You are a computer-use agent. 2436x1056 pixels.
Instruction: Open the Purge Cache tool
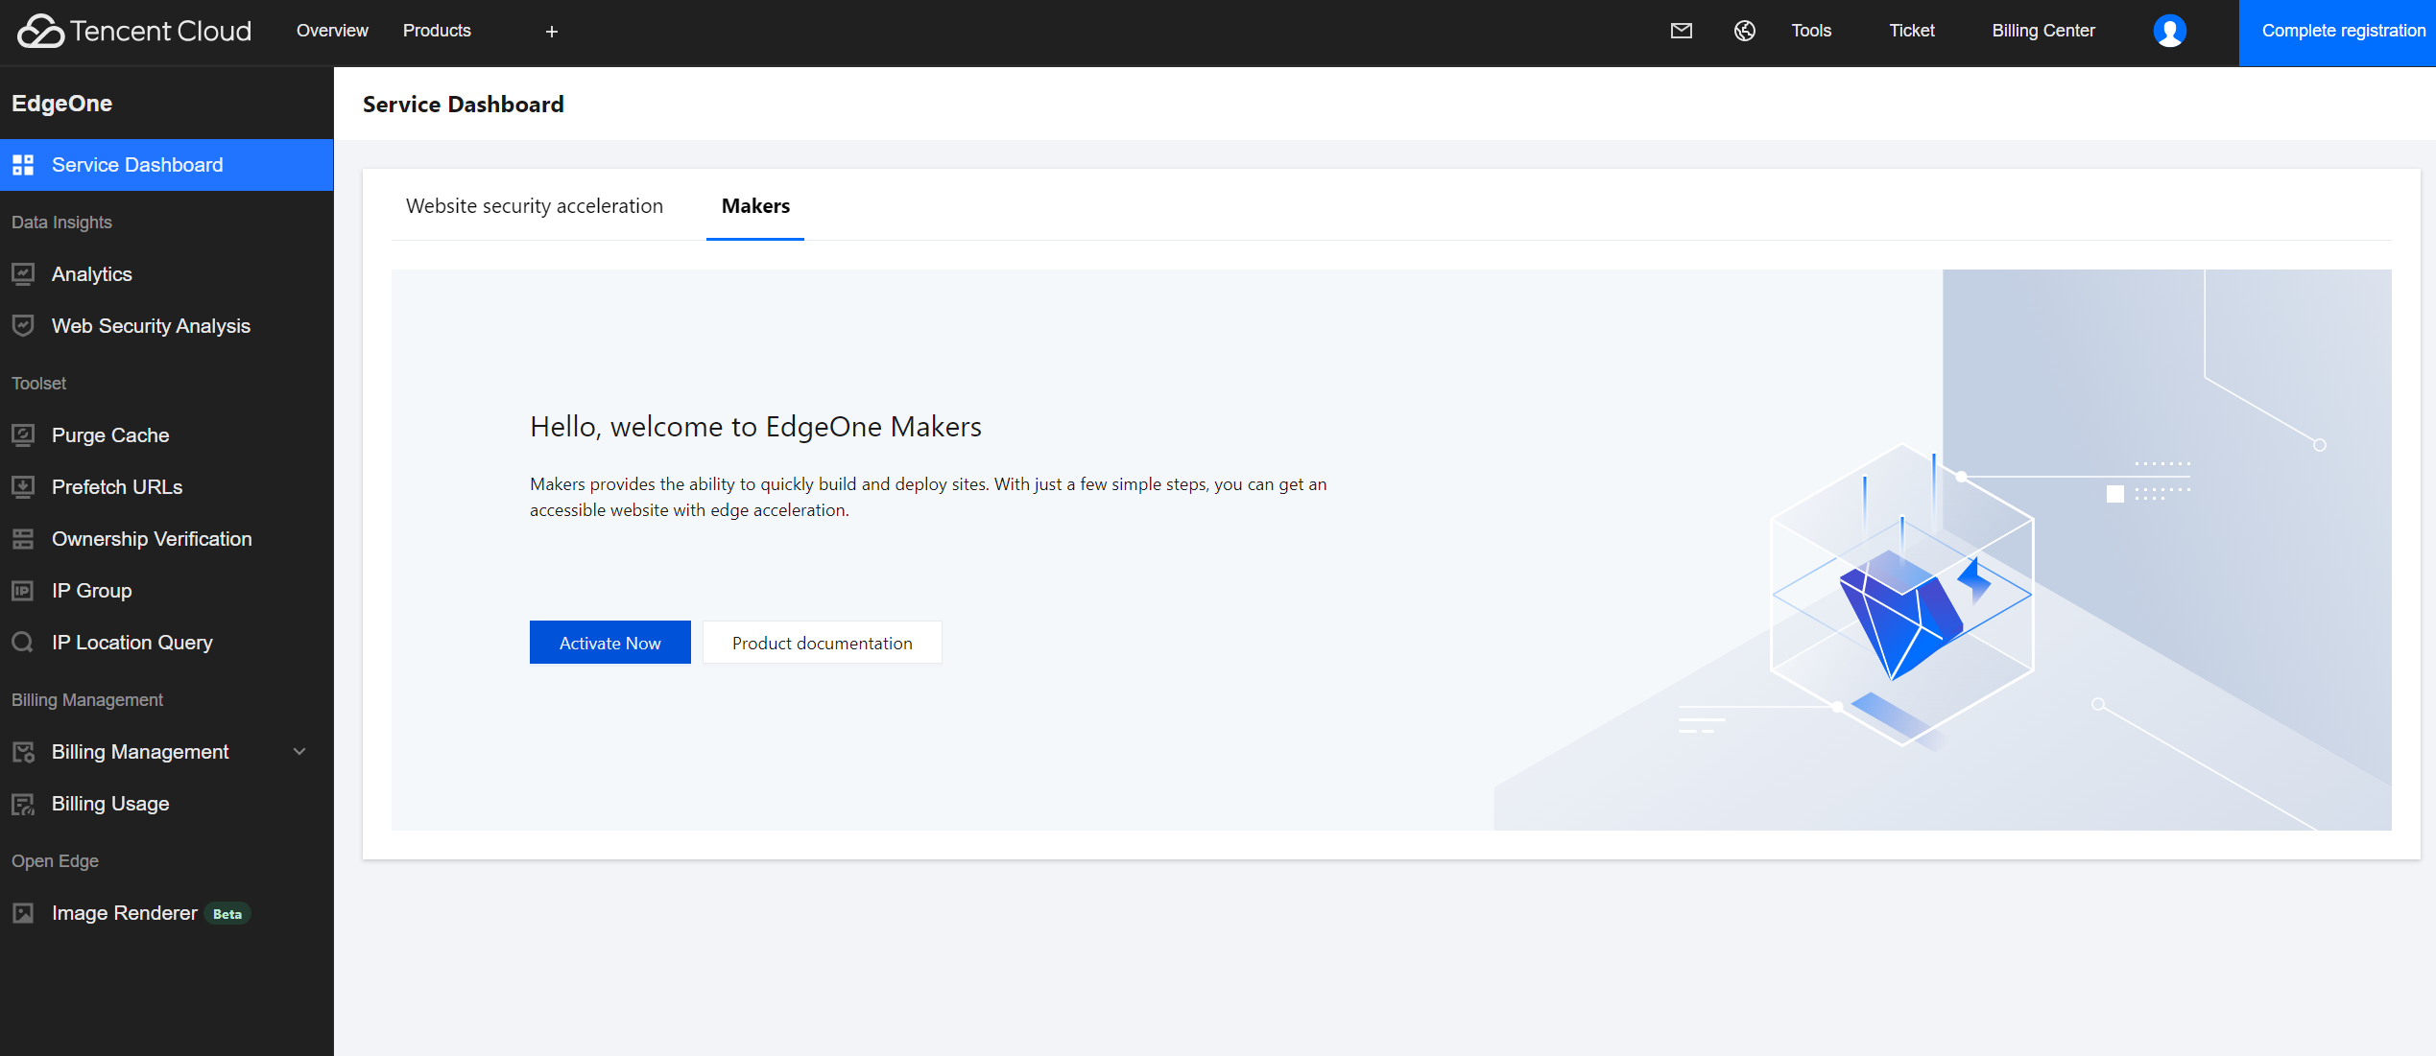click(x=166, y=435)
